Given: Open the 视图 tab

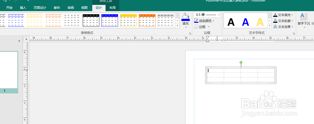Looking at the screenshot, I should pyautogui.click(x=84, y=8).
